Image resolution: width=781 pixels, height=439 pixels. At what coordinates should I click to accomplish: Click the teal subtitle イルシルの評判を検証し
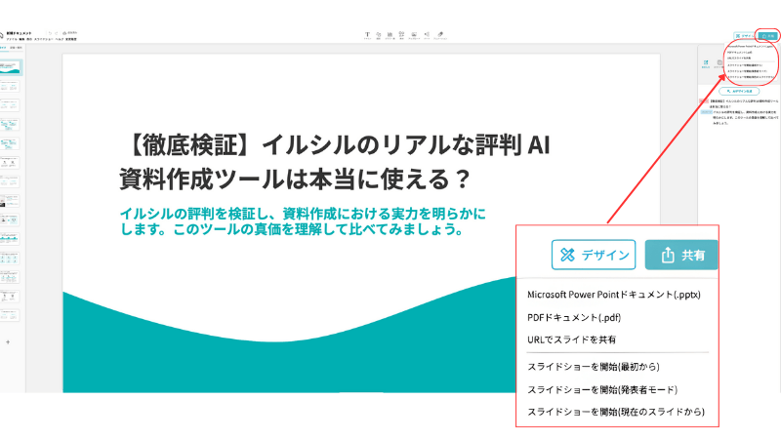(x=303, y=221)
